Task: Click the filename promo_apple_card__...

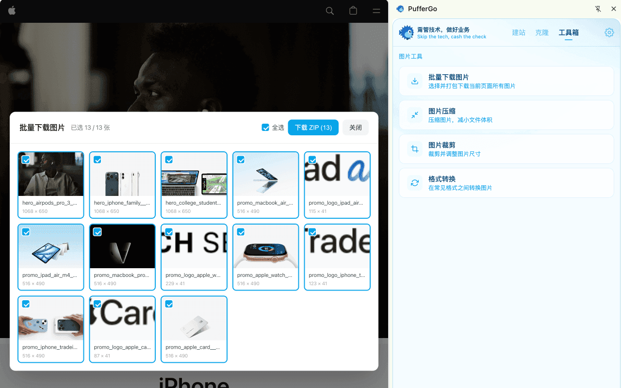Action: pos(193,347)
